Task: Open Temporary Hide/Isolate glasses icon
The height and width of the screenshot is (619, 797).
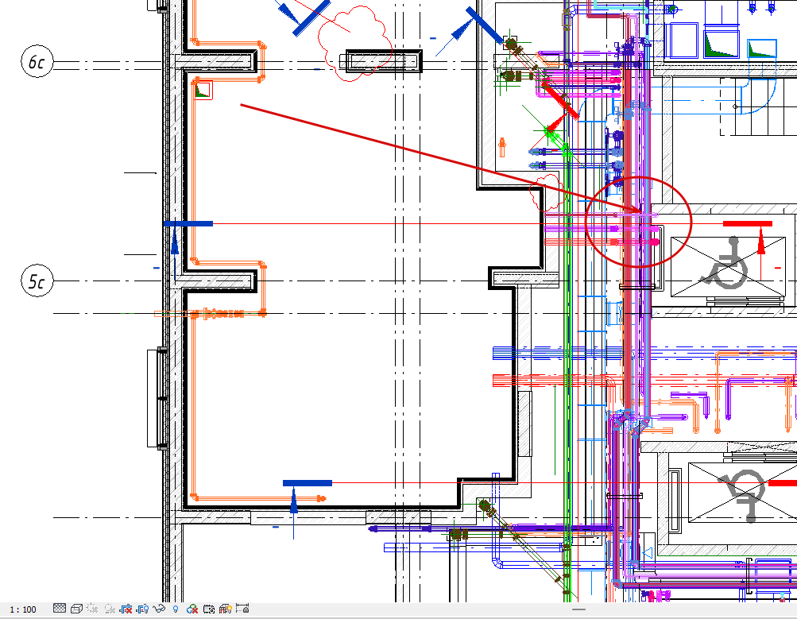Action: pyautogui.click(x=159, y=609)
